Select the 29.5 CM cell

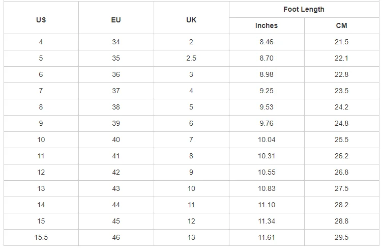click(341, 237)
